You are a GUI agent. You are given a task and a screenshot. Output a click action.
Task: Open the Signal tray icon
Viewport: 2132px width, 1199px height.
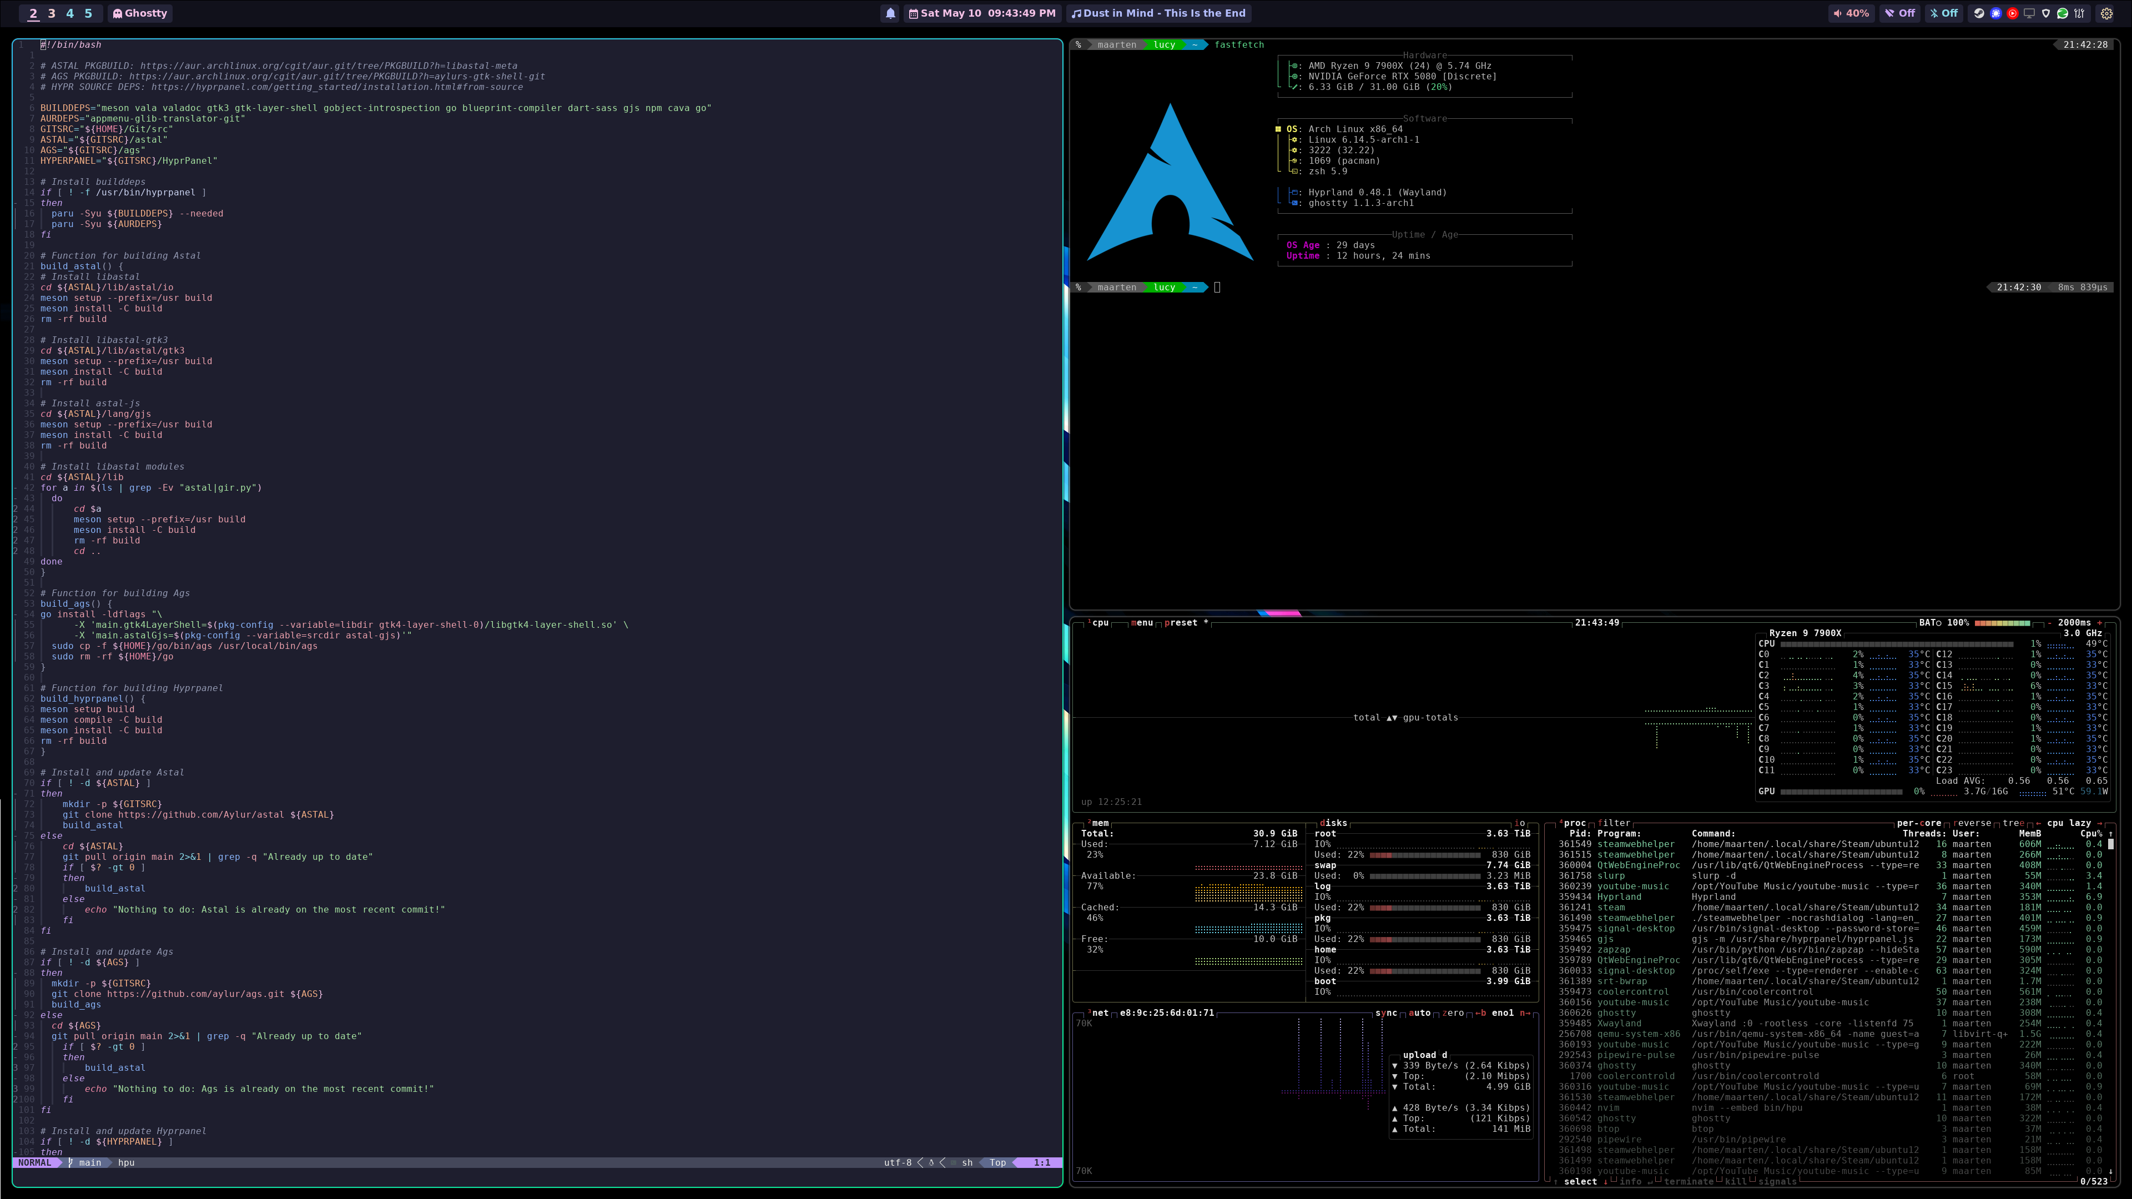(1995, 13)
